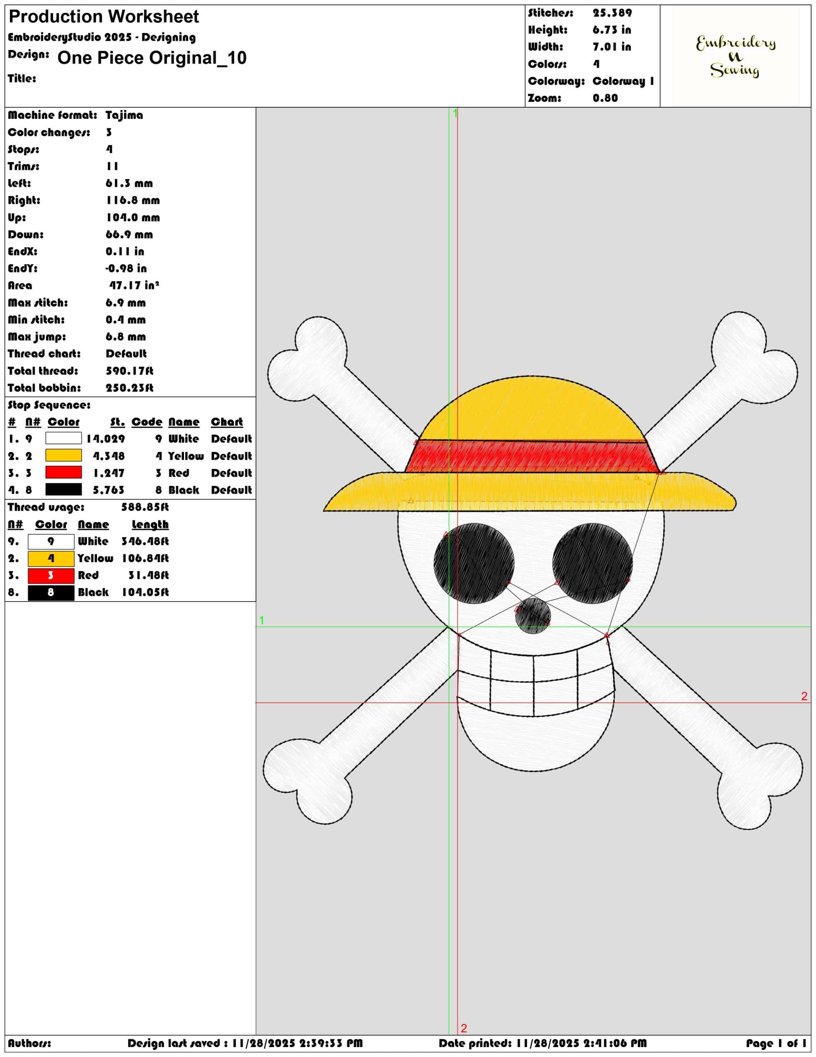This screenshot has width=816, height=1057.
Task: Click the Red thread length 31.48ft
Action: 149,575
